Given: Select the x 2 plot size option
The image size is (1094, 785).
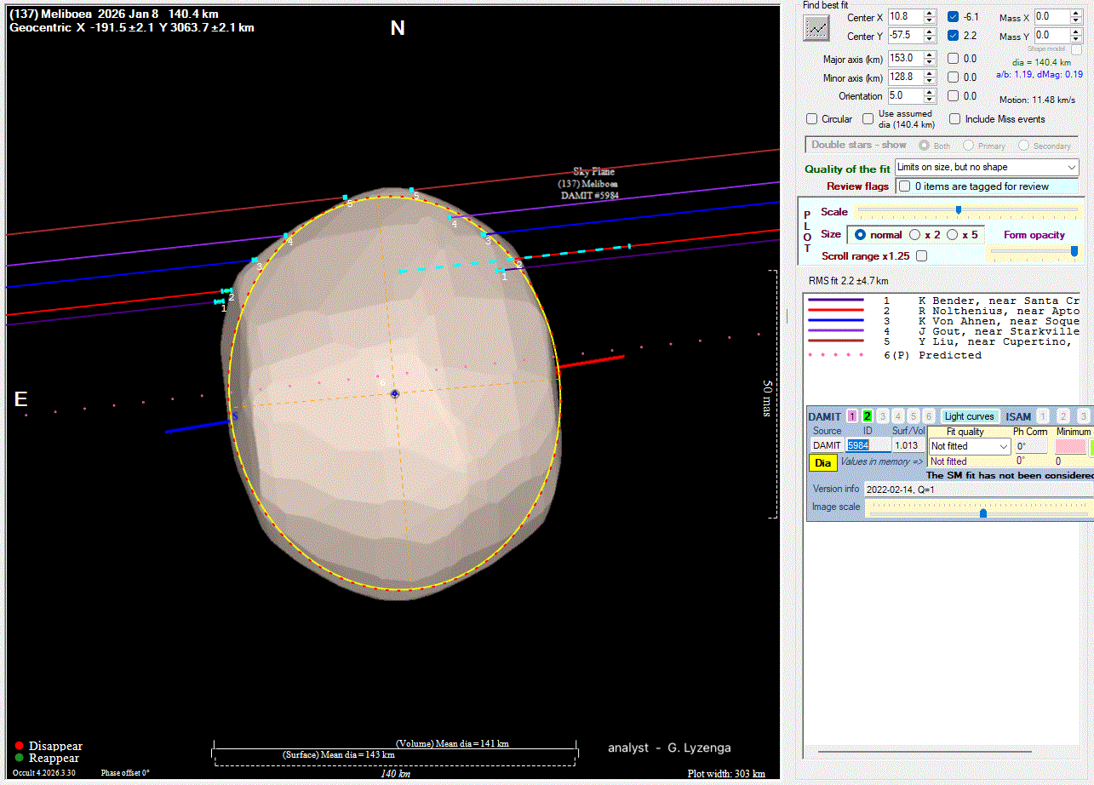Looking at the screenshot, I should (x=915, y=234).
